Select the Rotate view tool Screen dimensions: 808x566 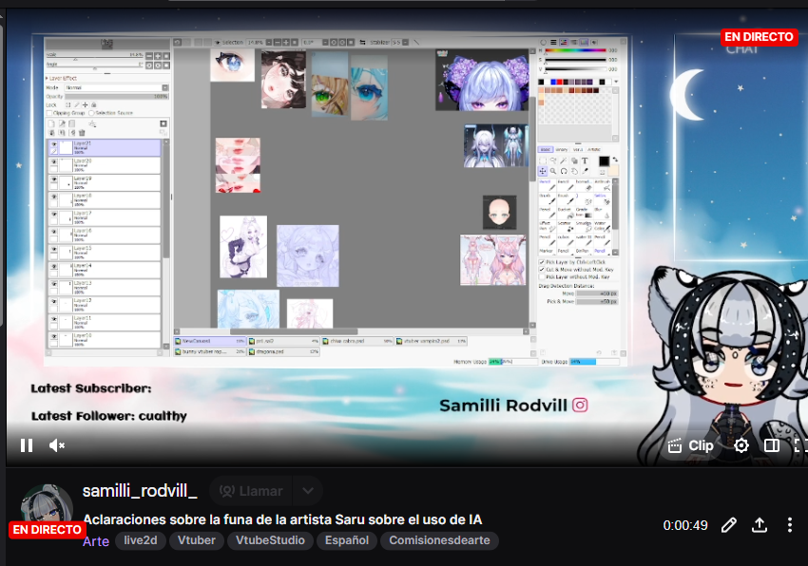(x=564, y=171)
